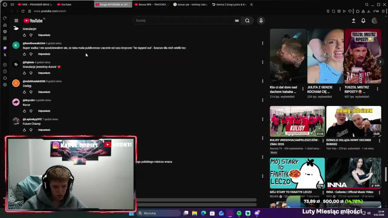Open the AI assistant toolbar icon
Screen dimensions: 388x218
click(376, 11)
